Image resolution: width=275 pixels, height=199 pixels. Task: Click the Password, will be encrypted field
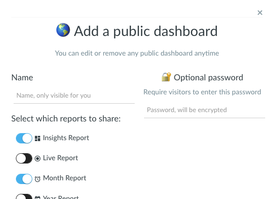[x=204, y=110]
